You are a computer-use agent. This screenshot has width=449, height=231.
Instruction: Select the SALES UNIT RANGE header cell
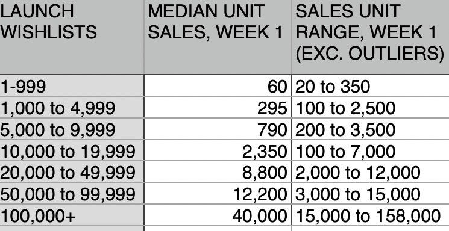370,37
